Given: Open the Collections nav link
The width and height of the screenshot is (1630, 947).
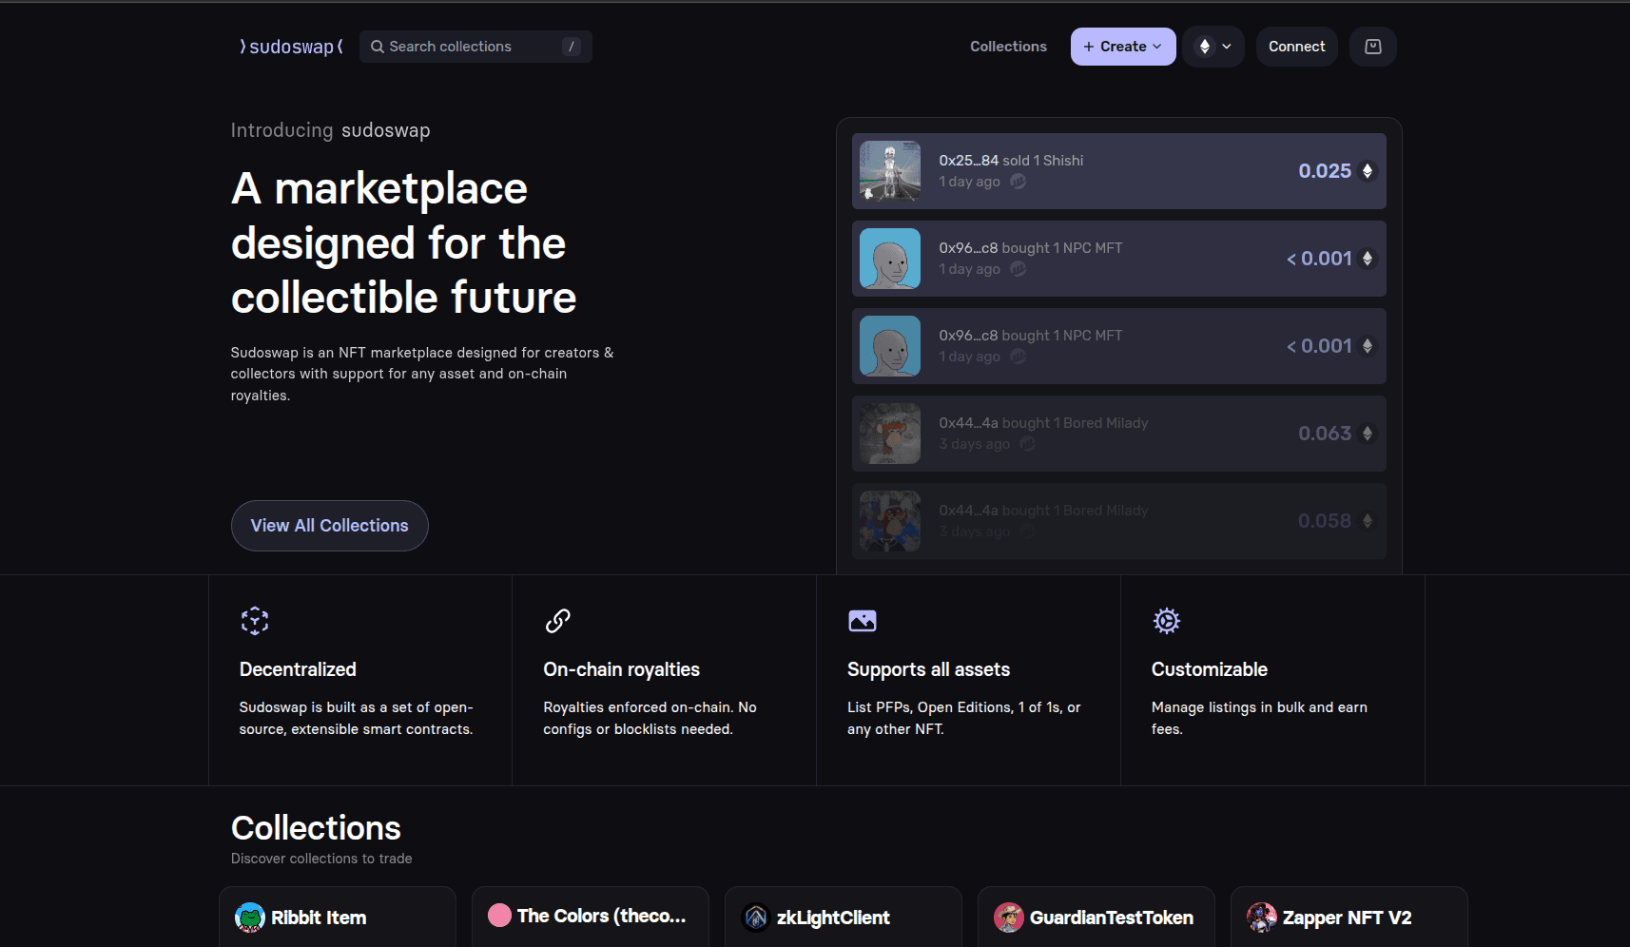Looking at the screenshot, I should click(1008, 47).
